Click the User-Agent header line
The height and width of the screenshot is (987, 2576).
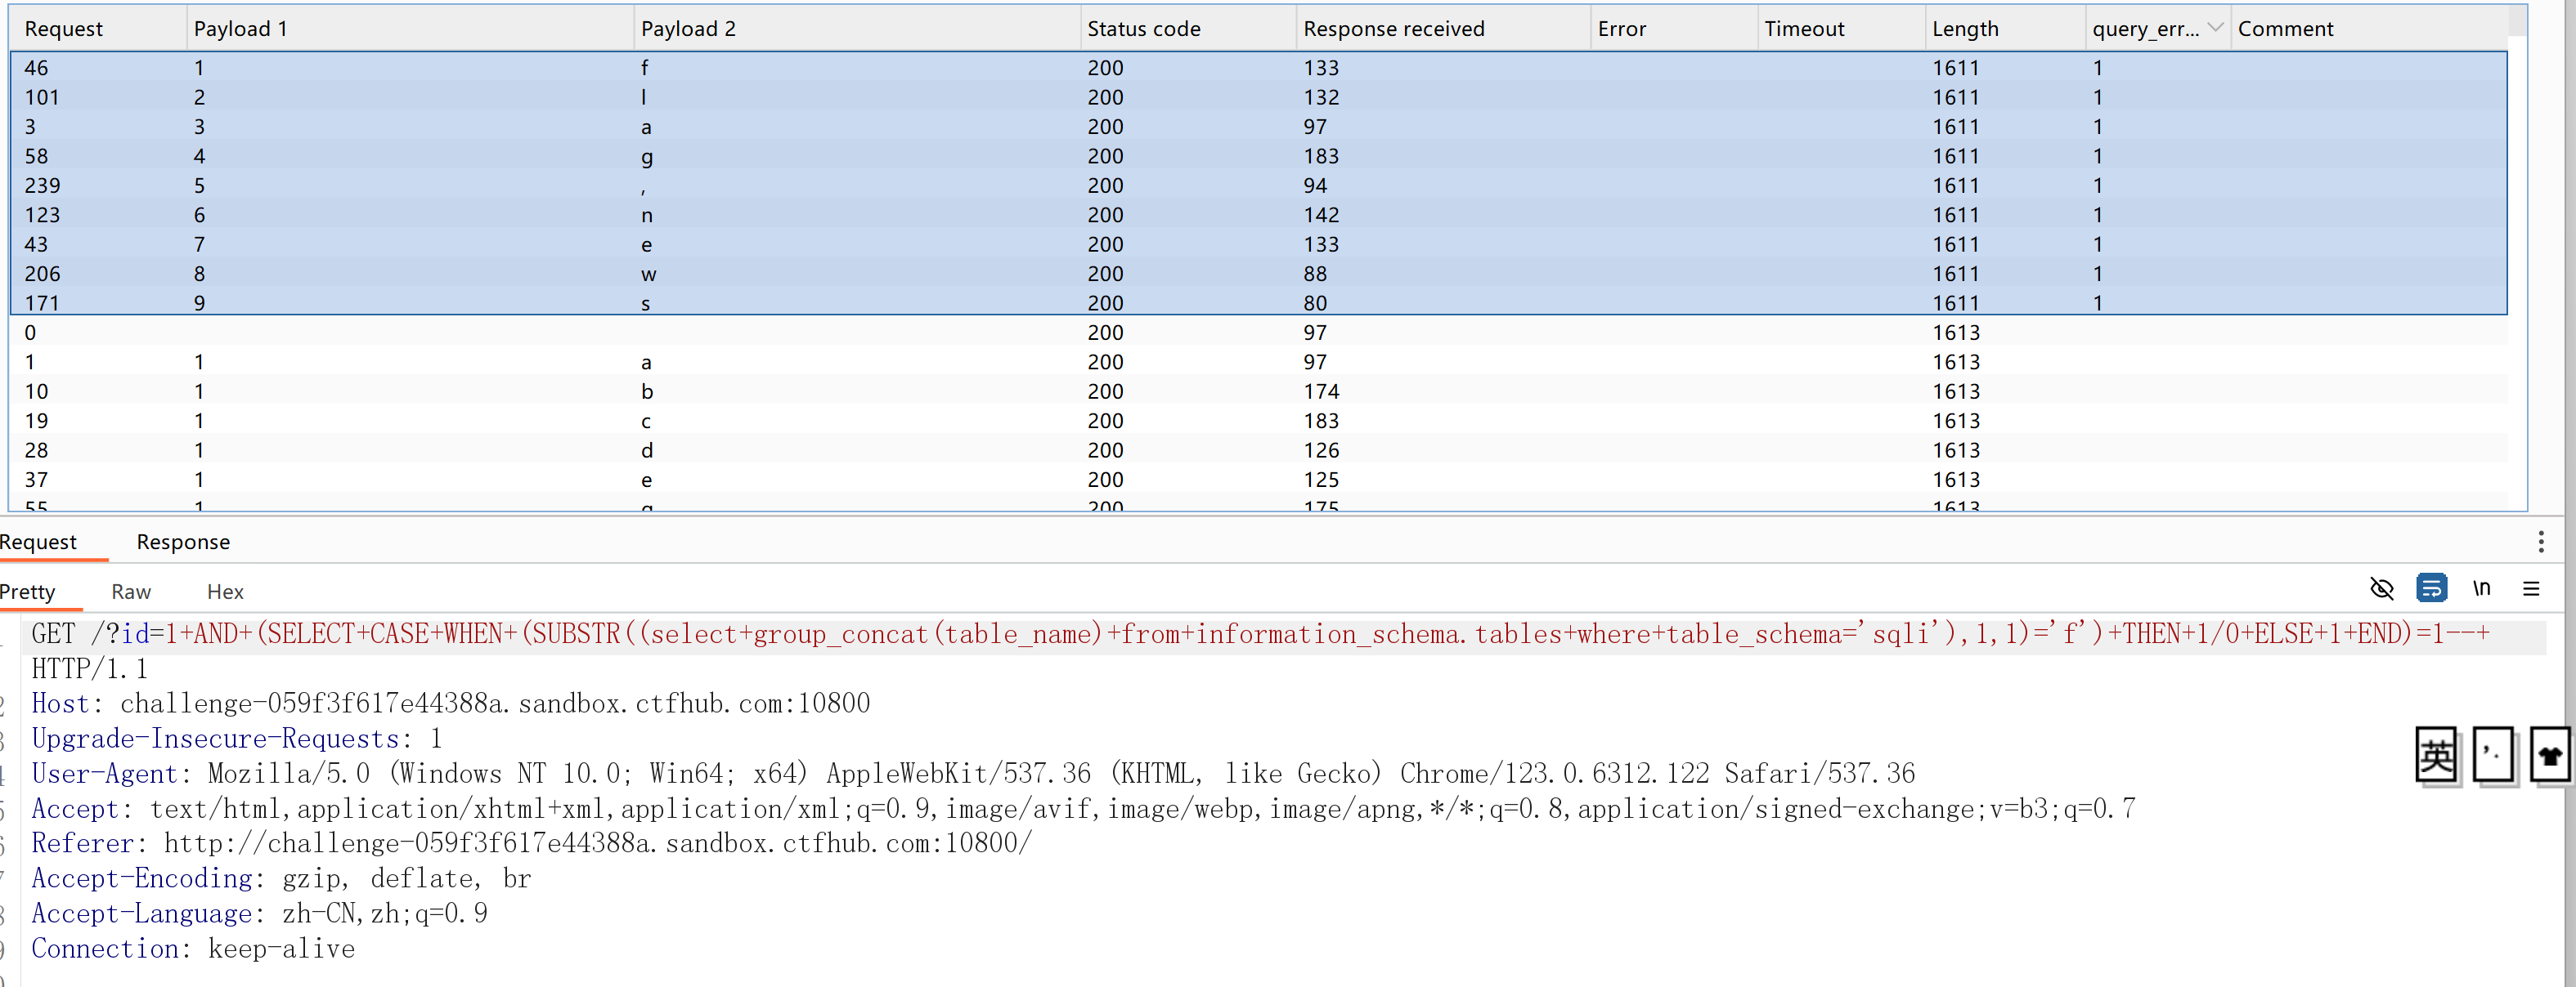972,773
